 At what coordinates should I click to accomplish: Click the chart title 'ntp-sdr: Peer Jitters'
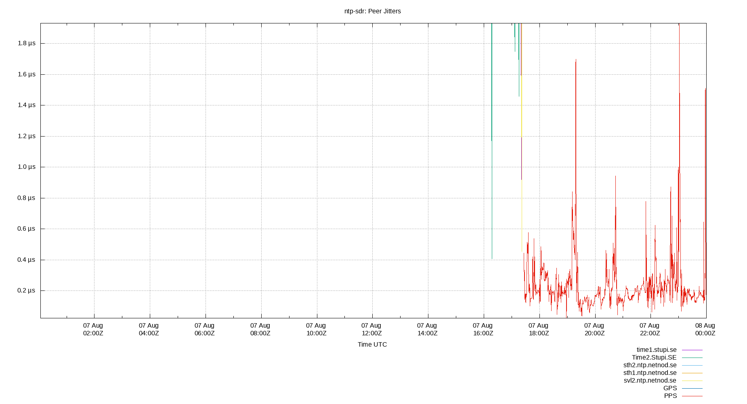[x=372, y=11]
